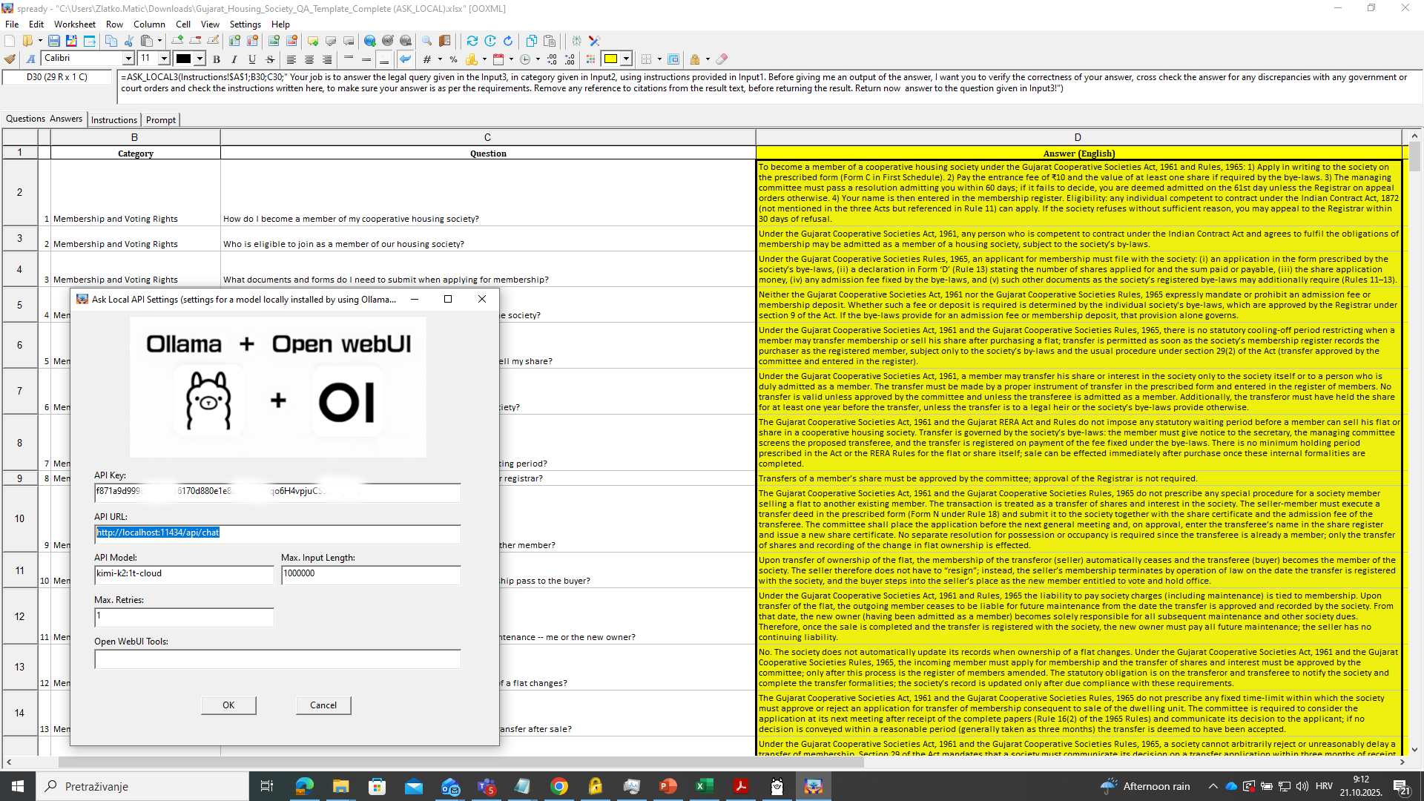Click the blue refresh recalculate icon
The image size is (1424, 801).
click(x=472, y=41)
